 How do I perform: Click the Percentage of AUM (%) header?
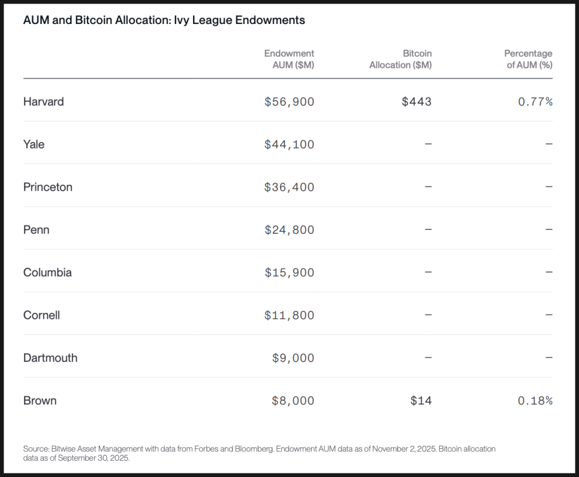point(528,59)
